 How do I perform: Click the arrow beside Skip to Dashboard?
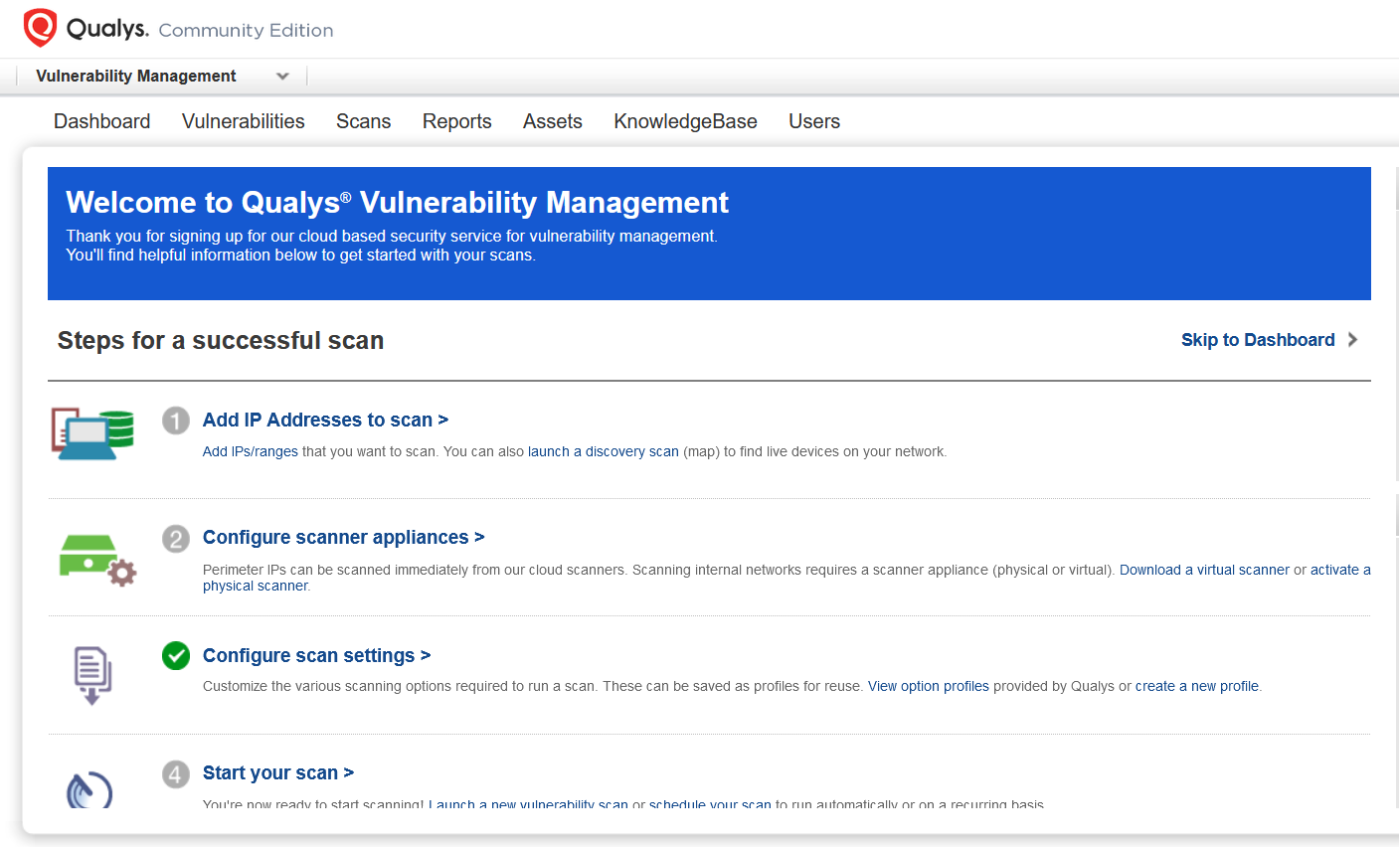coord(1352,340)
